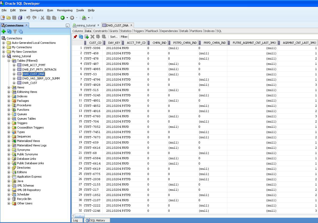The image size is (318, 223).
Task: Click the Save All toolbar icon
Action: (x=20, y=18)
